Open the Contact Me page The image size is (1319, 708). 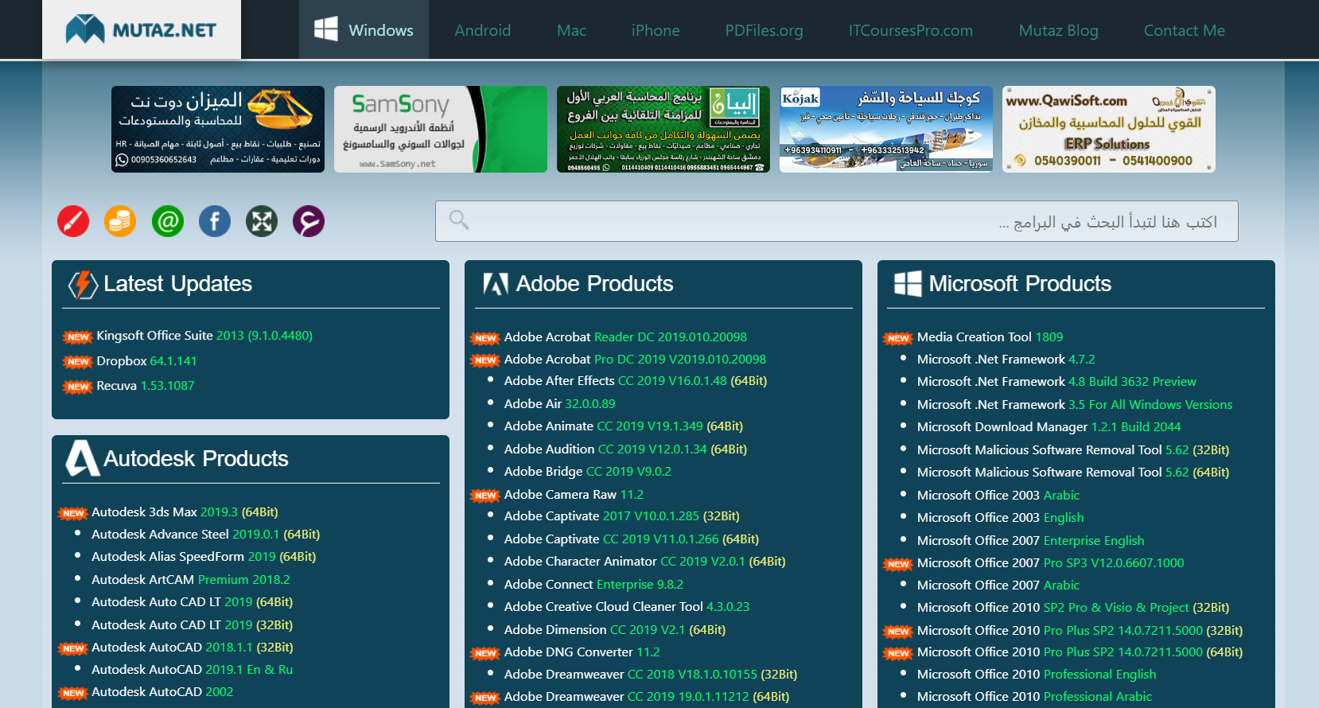coord(1184,30)
